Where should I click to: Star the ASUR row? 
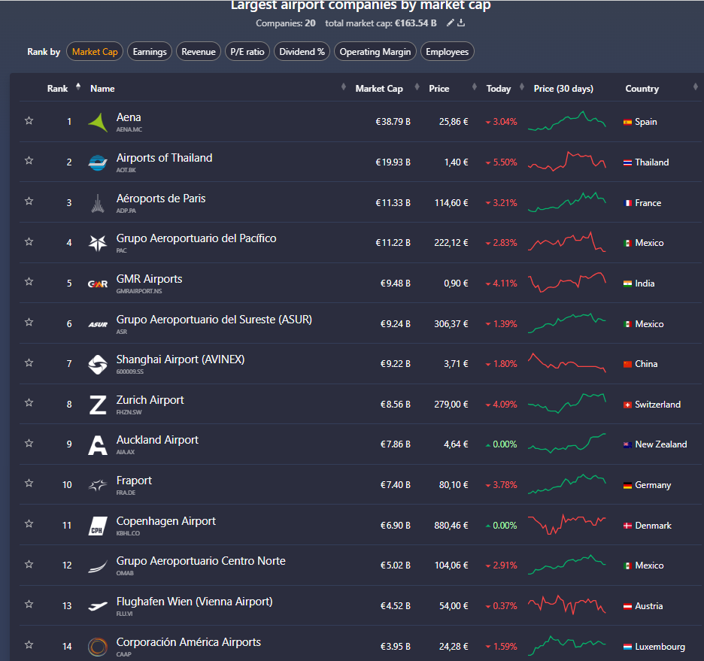(29, 322)
